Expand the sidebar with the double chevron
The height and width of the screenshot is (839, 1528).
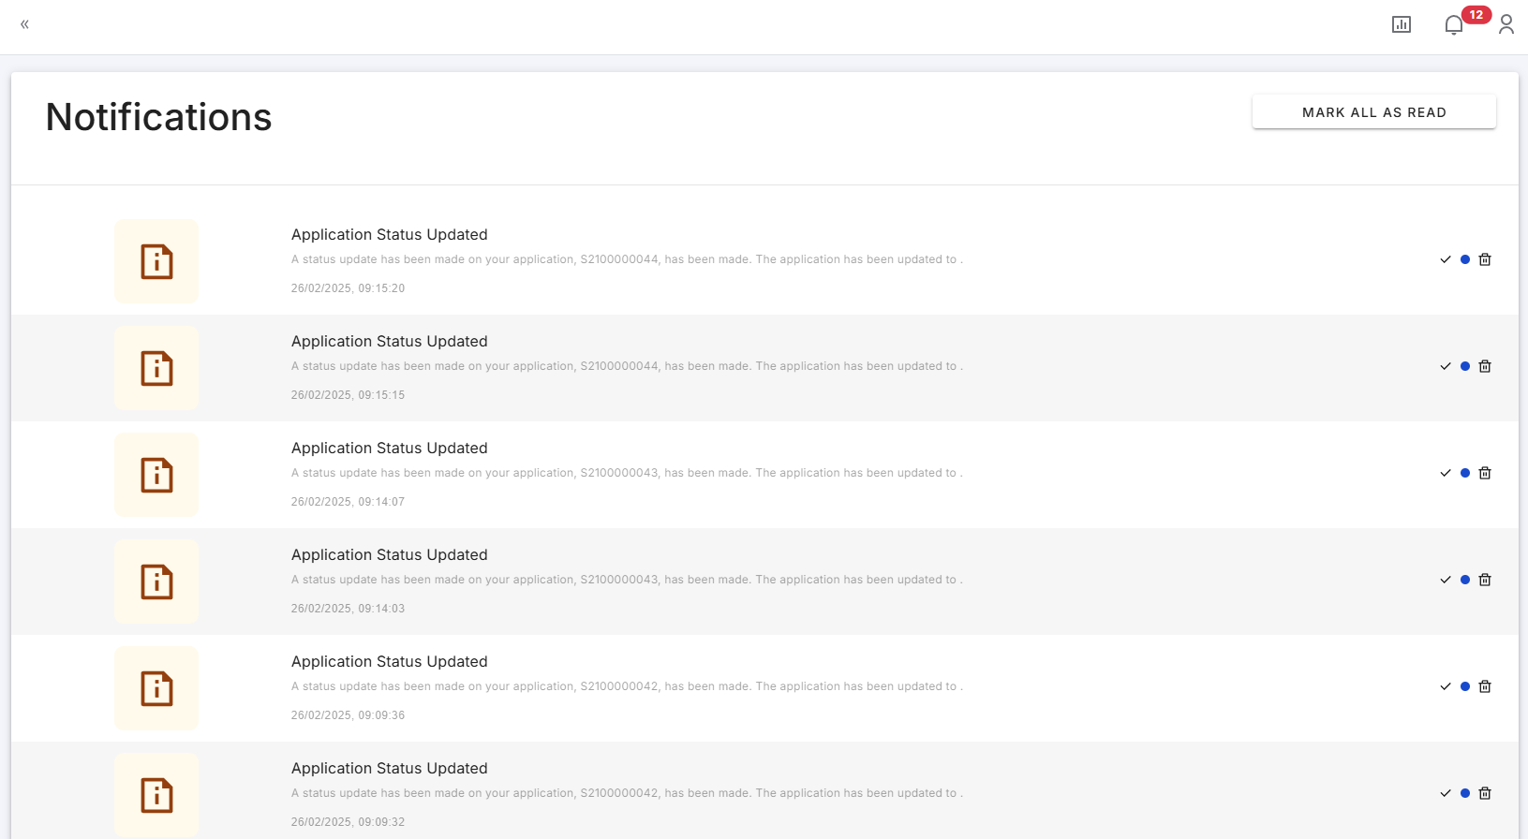[x=24, y=24]
